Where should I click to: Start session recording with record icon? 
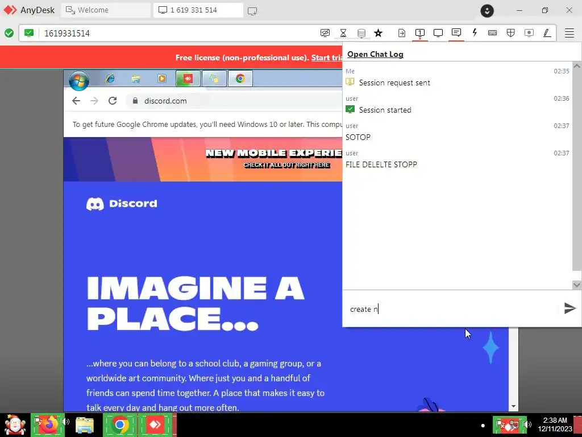point(529,33)
